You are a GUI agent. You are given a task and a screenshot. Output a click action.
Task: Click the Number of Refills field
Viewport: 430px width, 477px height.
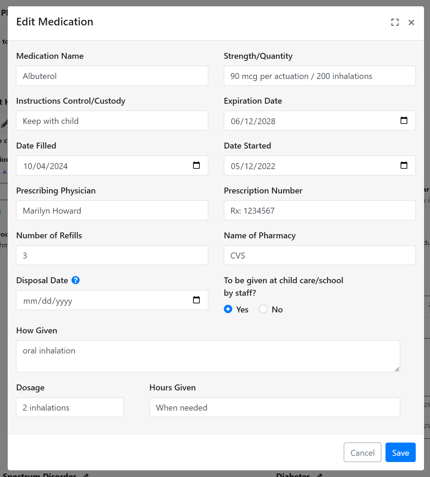pyautogui.click(x=112, y=255)
